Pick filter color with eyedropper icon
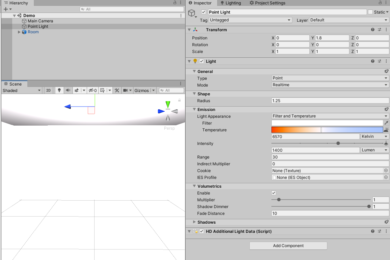This screenshot has width=390, height=260. pyautogui.click(x=386, y=123)
